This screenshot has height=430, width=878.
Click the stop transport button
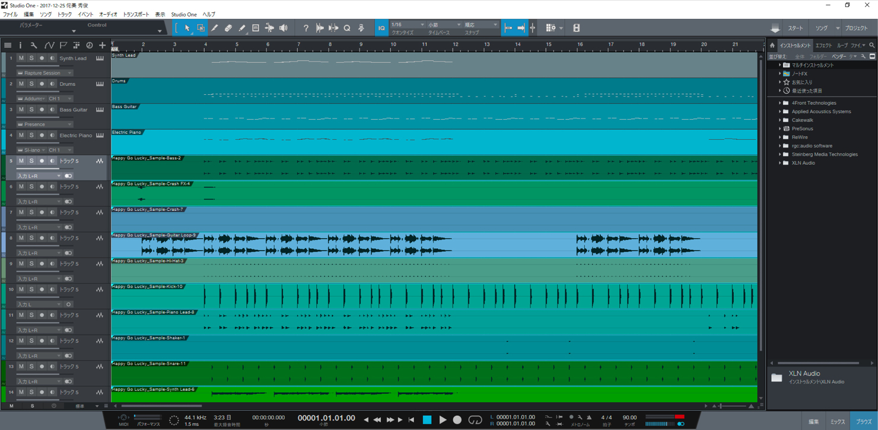pyautogui.click(x=427, y=419)
